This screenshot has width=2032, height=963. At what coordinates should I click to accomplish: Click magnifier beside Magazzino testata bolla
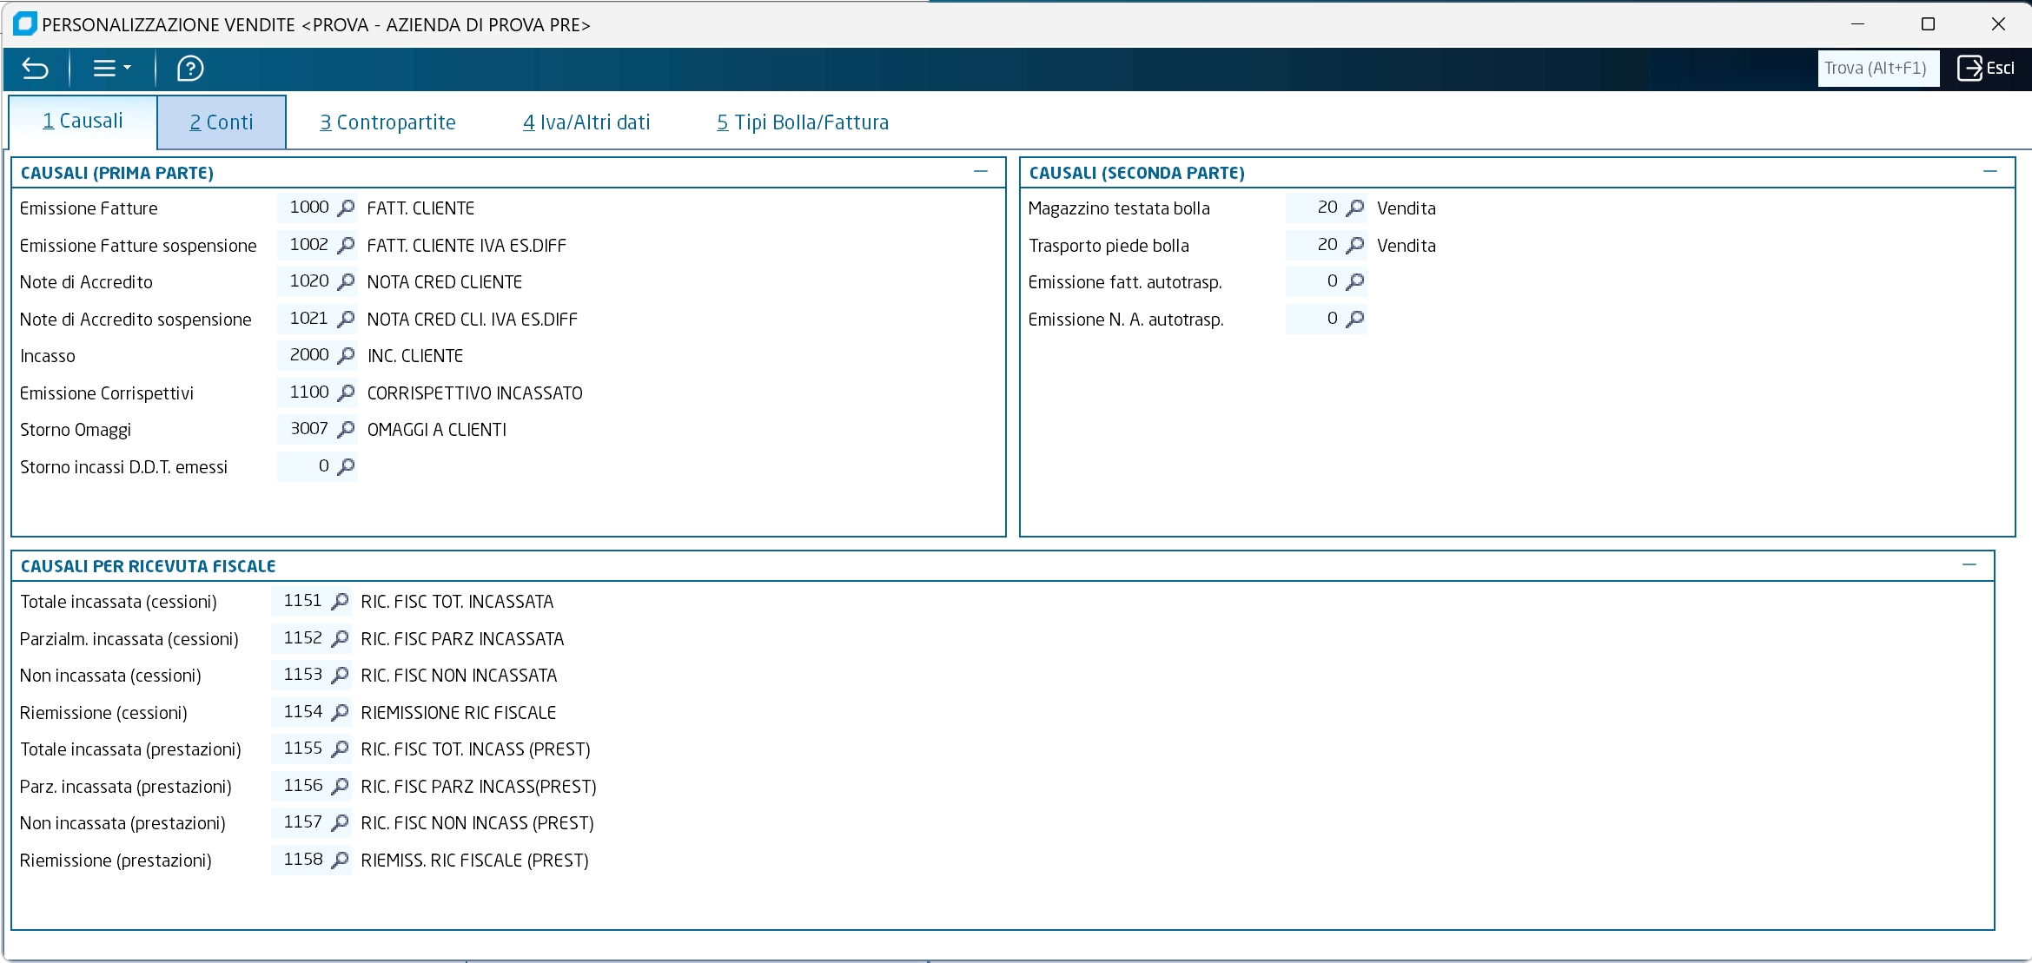click(x=1354, y=208)
